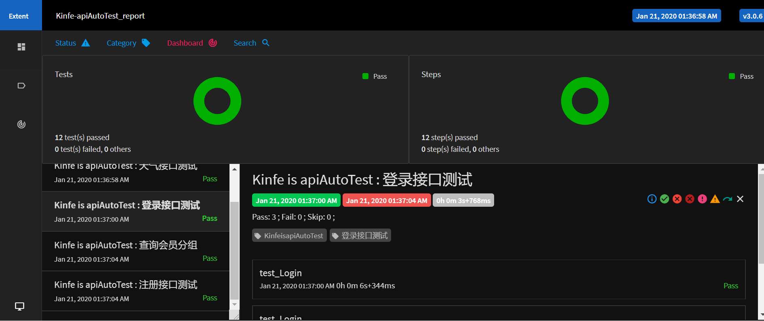Filter steps by orange warning triangle
The height and width of the screenshot is (321, 764).
(x=715, y=199)
